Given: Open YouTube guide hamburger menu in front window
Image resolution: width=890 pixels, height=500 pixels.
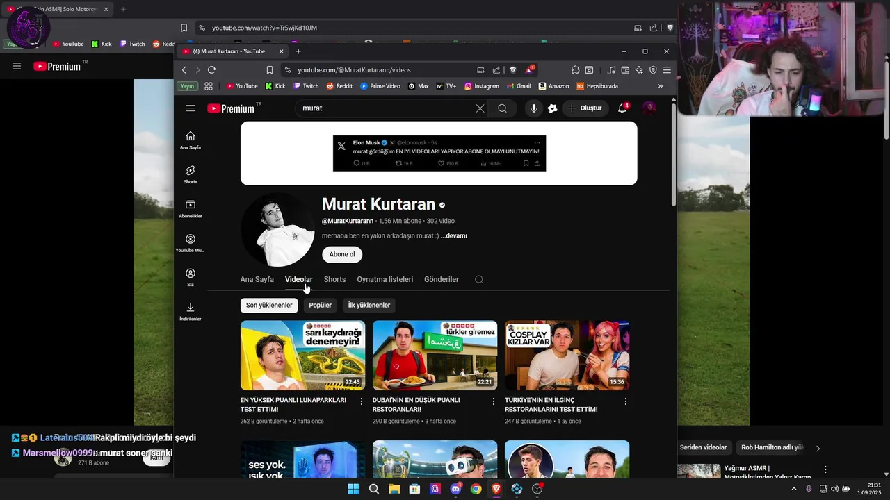Looking at the screenshot, I should coord(191,108).
